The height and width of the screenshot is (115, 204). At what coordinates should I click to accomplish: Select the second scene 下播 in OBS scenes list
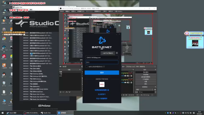(70, 74)
